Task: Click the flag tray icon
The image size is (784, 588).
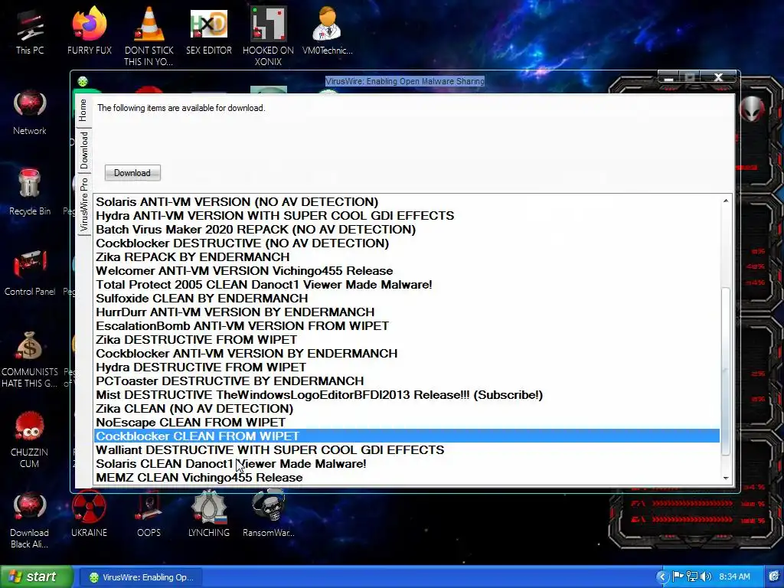Action: (x=678, y=577)
